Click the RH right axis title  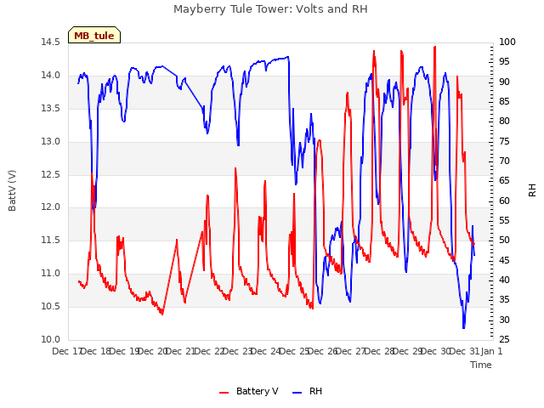pyautogui.click(x=532, y=190)
